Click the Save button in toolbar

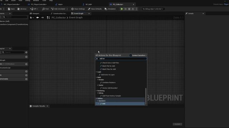coord(11,9)
